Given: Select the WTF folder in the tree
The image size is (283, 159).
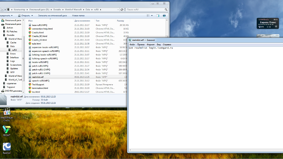Looking at the screenshot, I should (12, 72).
